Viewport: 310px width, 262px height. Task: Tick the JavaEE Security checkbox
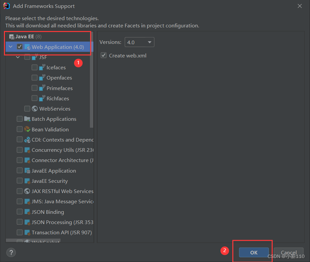click(19, 180)
